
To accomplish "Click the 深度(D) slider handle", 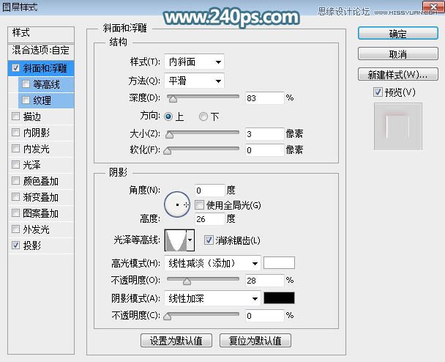I will point(172,99).
